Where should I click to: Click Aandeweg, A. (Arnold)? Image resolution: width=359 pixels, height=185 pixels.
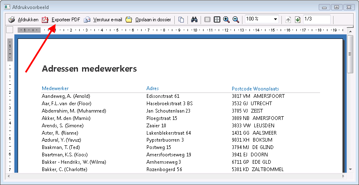tap(66, 96)
